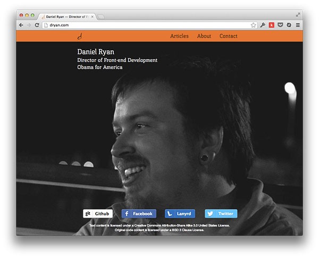The width and height of the screenshot is (319, 258).
Task: Click the yellow minimize window button
Action: pos(27,15)
